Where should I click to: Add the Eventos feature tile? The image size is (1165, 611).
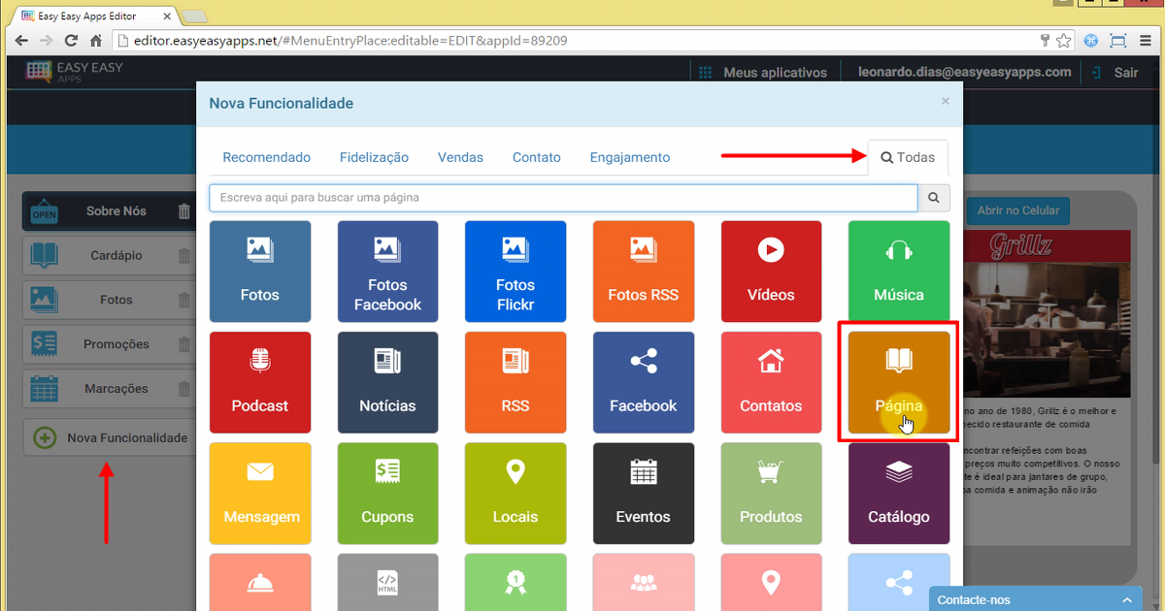point(643,494)
